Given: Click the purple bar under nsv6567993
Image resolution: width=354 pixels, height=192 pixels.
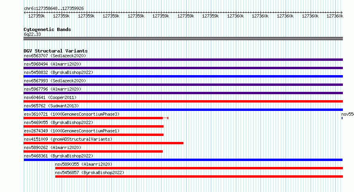Looking at the screenshot, I should tap(183, 85).
